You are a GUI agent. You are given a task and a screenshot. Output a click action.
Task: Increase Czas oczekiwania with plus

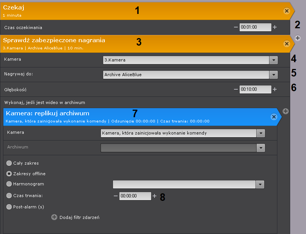[275, 27]
